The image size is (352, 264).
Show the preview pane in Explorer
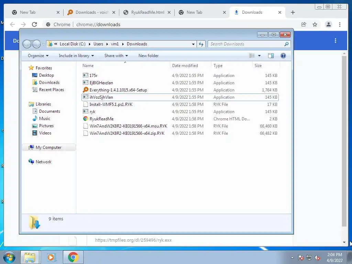tap(271, 56)
